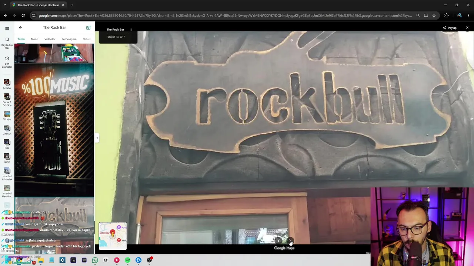Click the add photo camera icon
This screenshot has width=474, height=266.
pyautogui.click(x=88, y=28)
